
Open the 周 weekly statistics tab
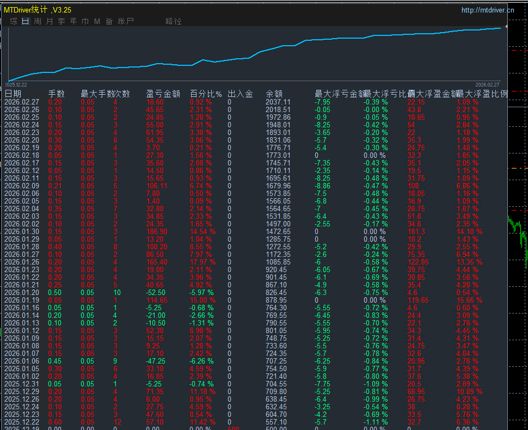pyautogui.click(x=38, y=21)
